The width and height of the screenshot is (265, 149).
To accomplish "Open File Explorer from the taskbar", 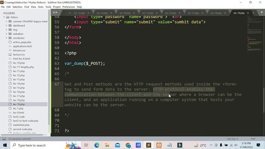I will tap(107, 145).
